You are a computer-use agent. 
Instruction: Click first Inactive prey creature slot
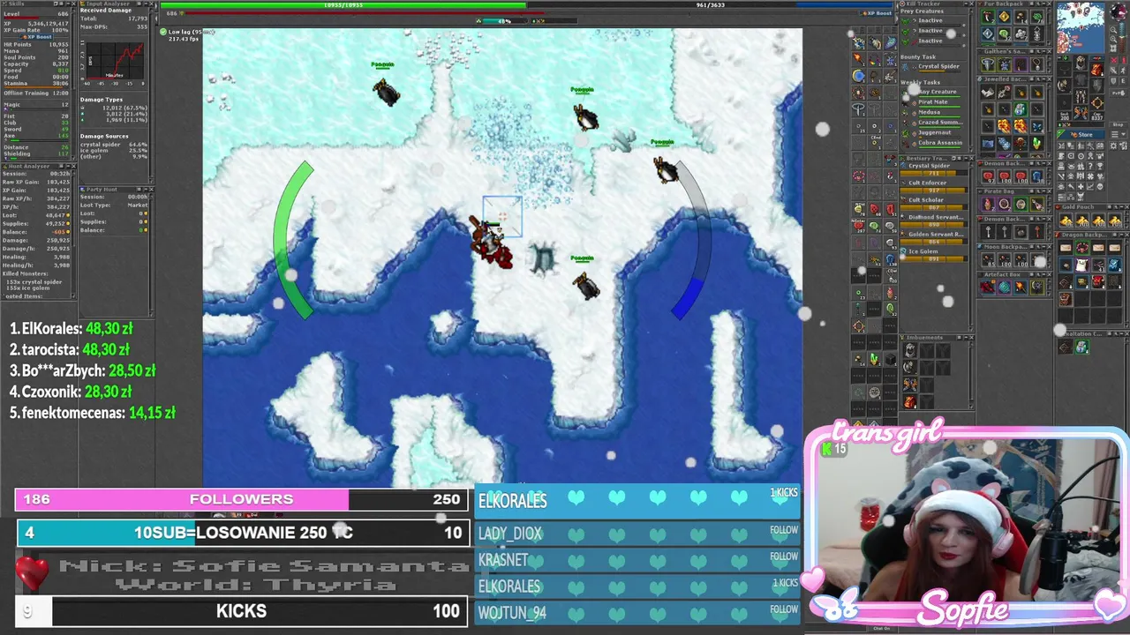click(930, 20)
